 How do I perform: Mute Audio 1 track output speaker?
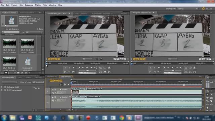click(x=53, y=97)
